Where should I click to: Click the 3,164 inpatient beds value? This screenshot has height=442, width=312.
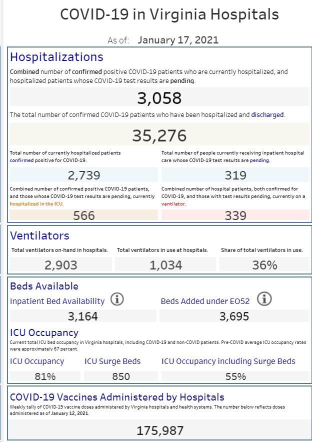click(83, 316)
